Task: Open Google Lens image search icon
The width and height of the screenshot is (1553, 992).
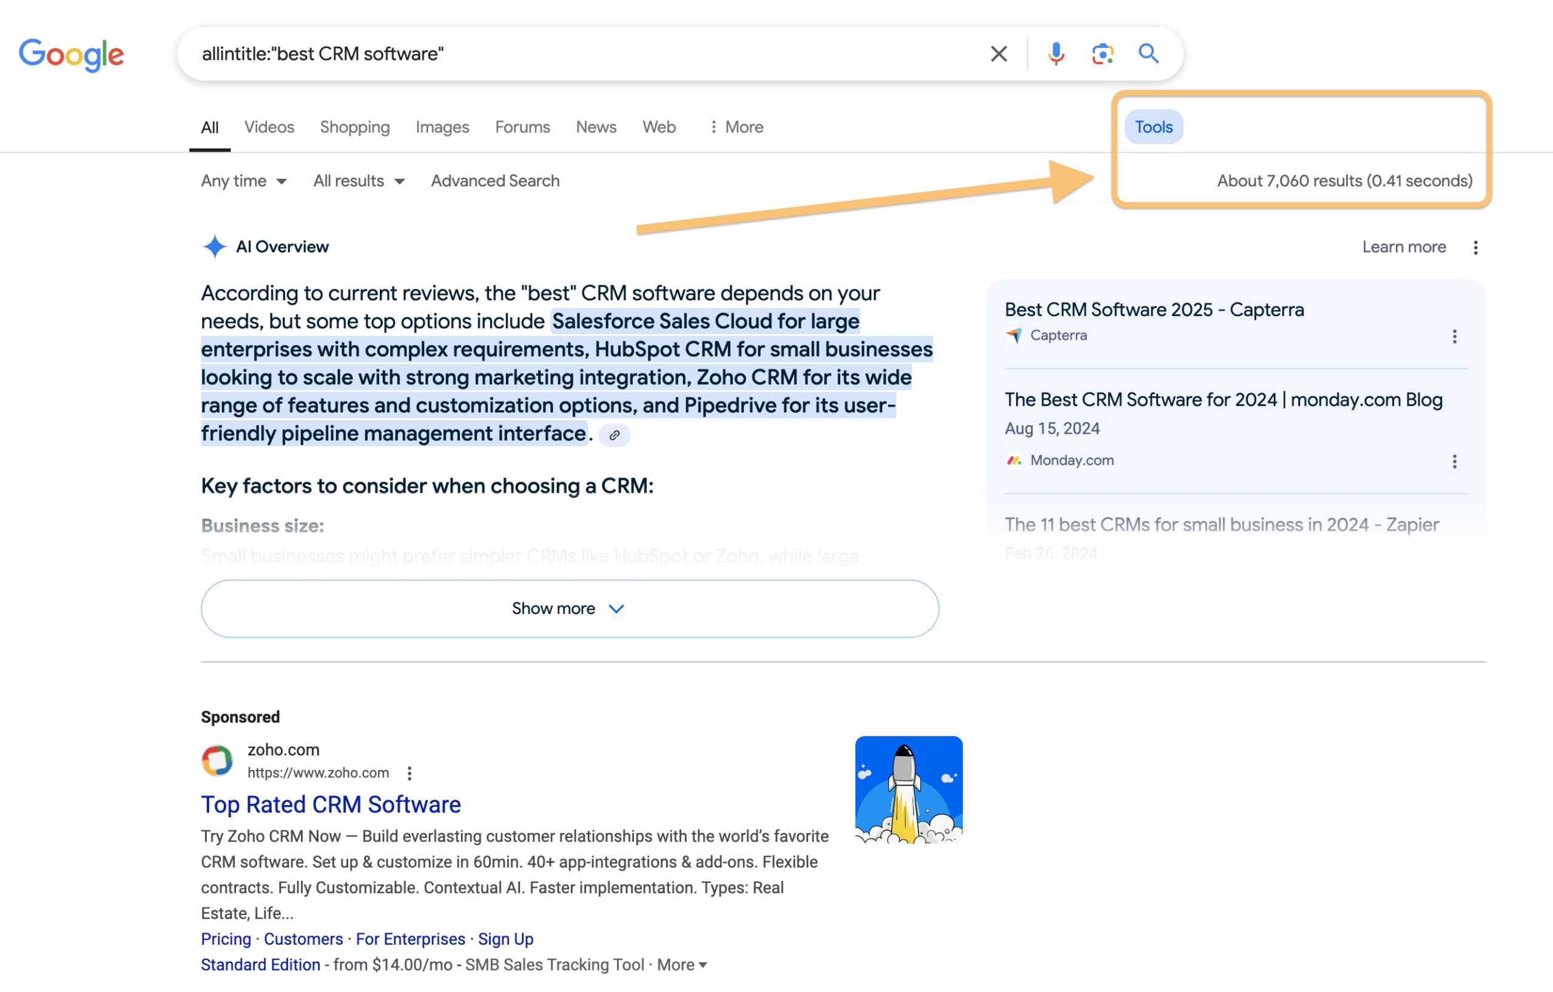Action: click(1102, 53)
